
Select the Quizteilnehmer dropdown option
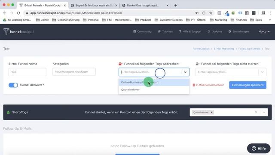(x=154, y=90)
